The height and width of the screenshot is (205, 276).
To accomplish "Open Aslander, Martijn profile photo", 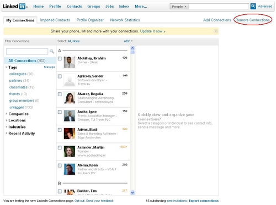I will 70,151.
